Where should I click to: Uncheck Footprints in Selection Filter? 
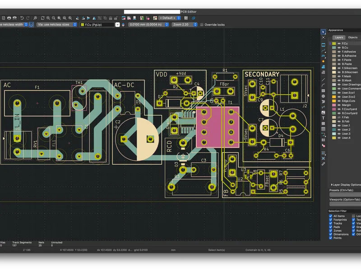(331, 220)
